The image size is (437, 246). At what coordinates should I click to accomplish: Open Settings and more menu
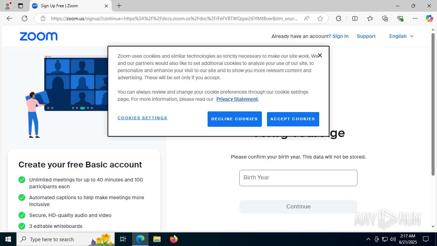pos(415,18)
